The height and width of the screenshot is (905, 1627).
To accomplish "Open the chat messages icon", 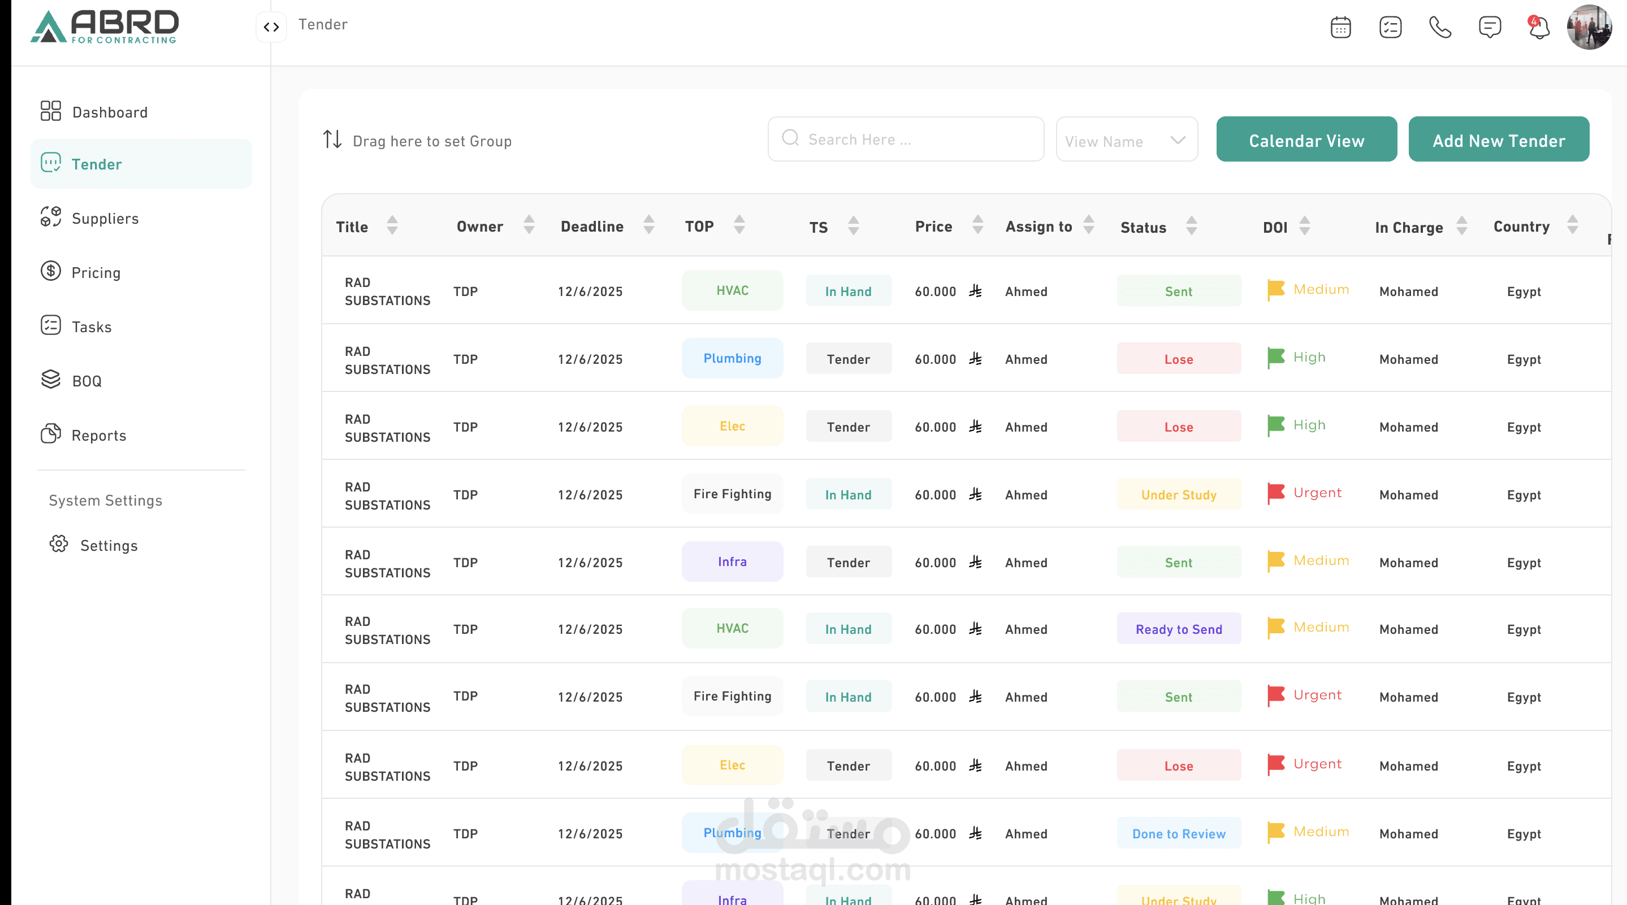I will tap(1489, 27).
